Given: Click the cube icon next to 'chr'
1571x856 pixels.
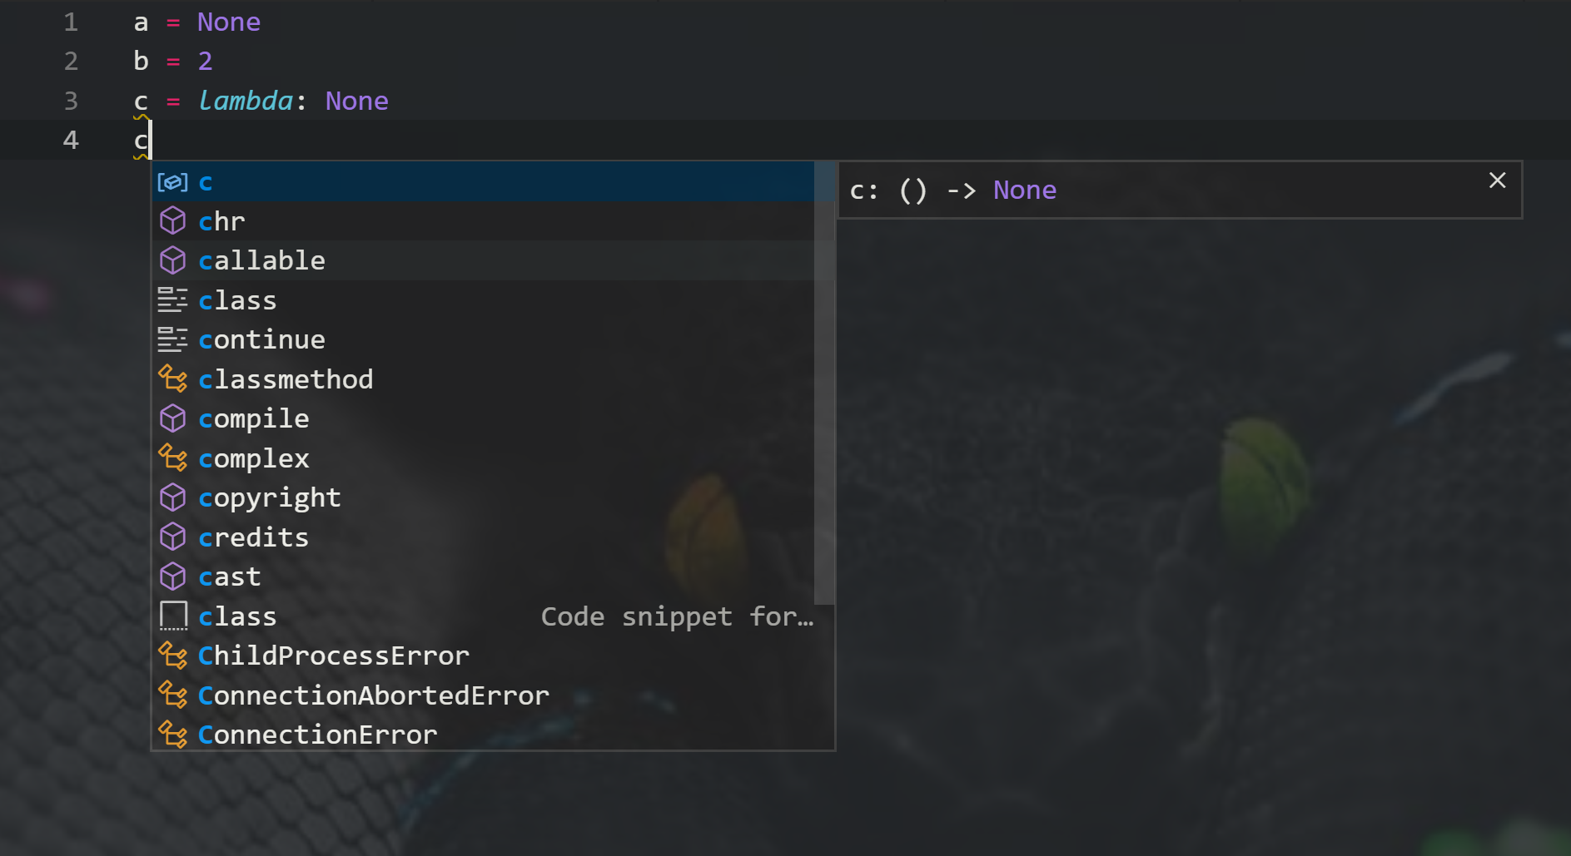Looking at the screenshot, I should (172, 221).
